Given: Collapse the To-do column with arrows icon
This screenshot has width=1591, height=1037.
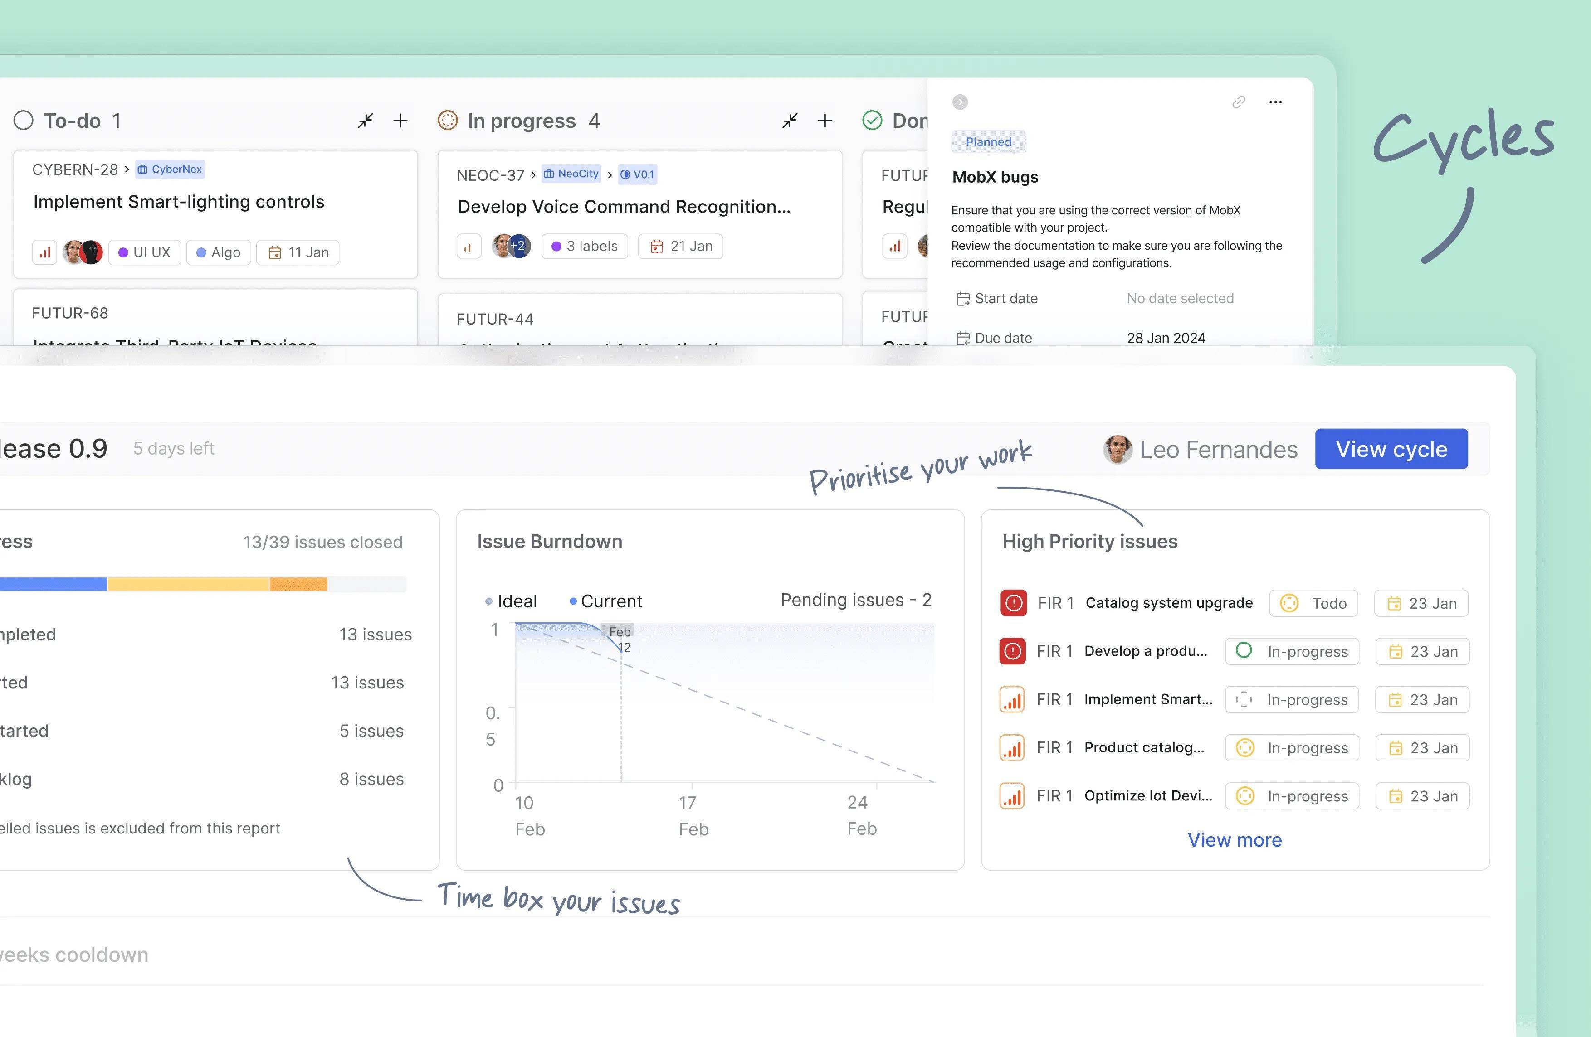Looking at the screenshot, I should [x=365, y=121].
